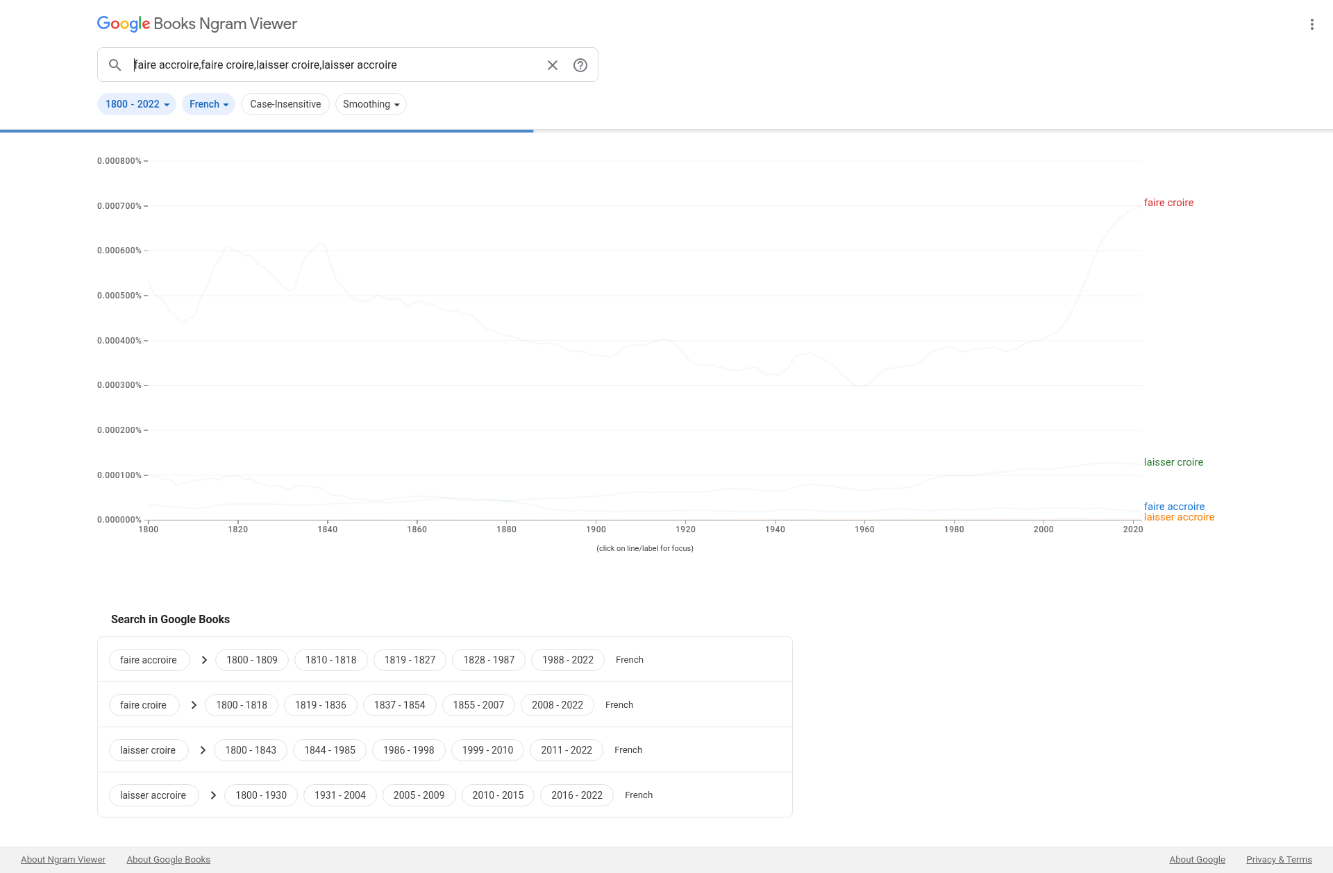The height and width of the screenshot is (873, 1333).
Task: Click the blue faire accroire legend label
Action: (1174, 507)
